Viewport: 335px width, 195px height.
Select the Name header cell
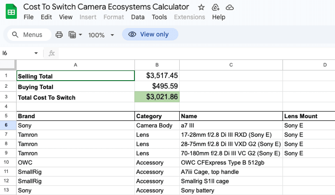[x=231, y=116]
